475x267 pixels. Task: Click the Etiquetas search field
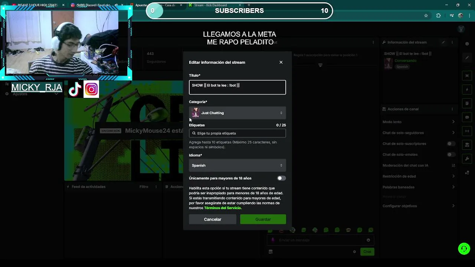click(237, 133)
